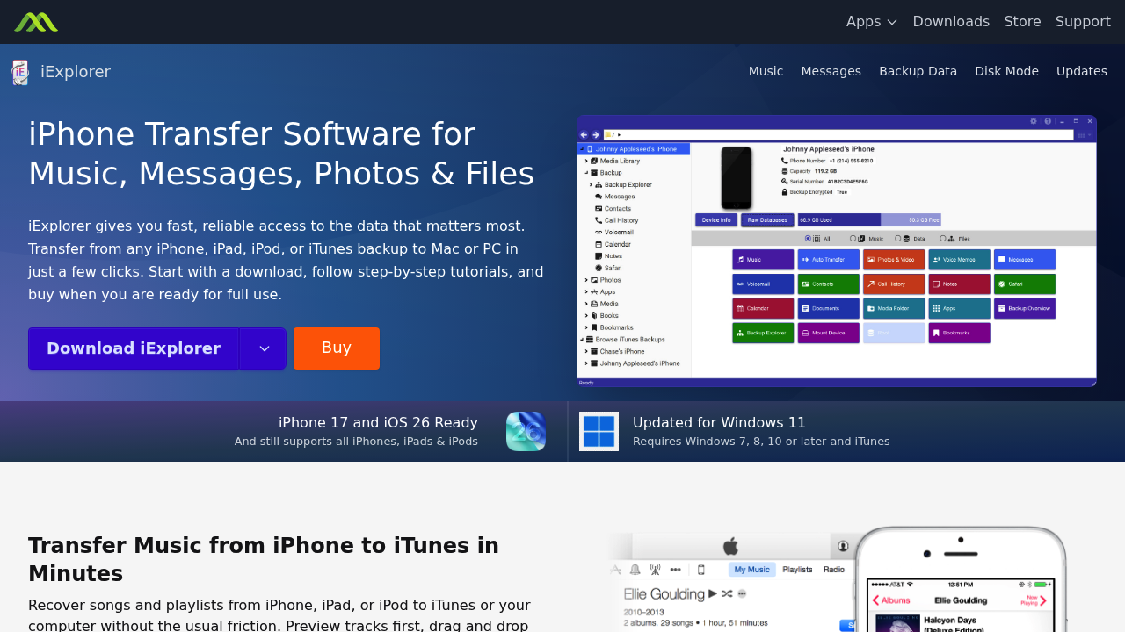Open the view mode grid dropdown in app screenshot
The image size is (1125, 632).
[1085, 134]
